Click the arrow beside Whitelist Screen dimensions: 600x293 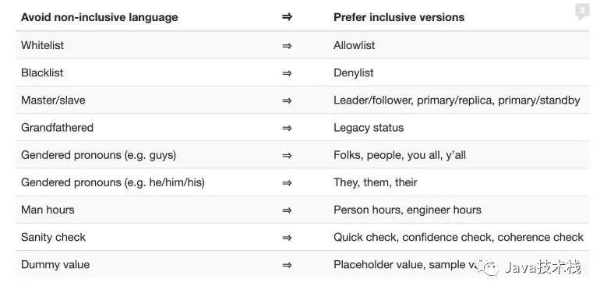(x=287, y=46)
